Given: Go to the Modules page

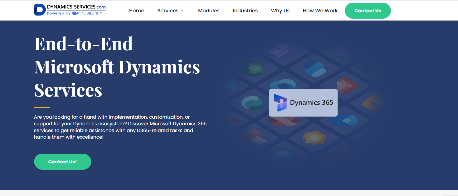Looking at the screenshot, I should 209,11.
